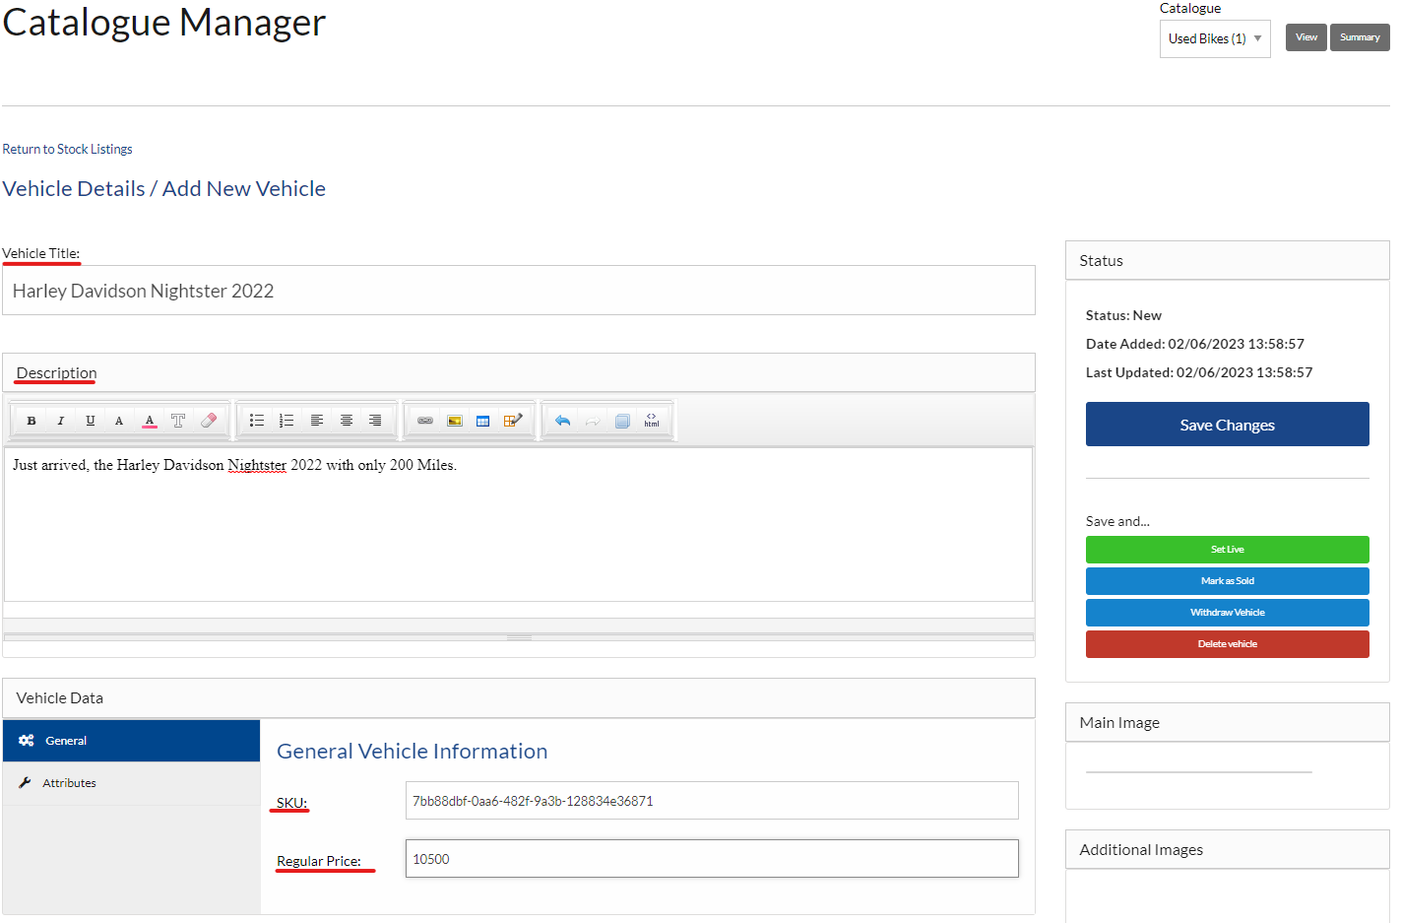Insert an image via toolbar icon

tap(455, 421)
